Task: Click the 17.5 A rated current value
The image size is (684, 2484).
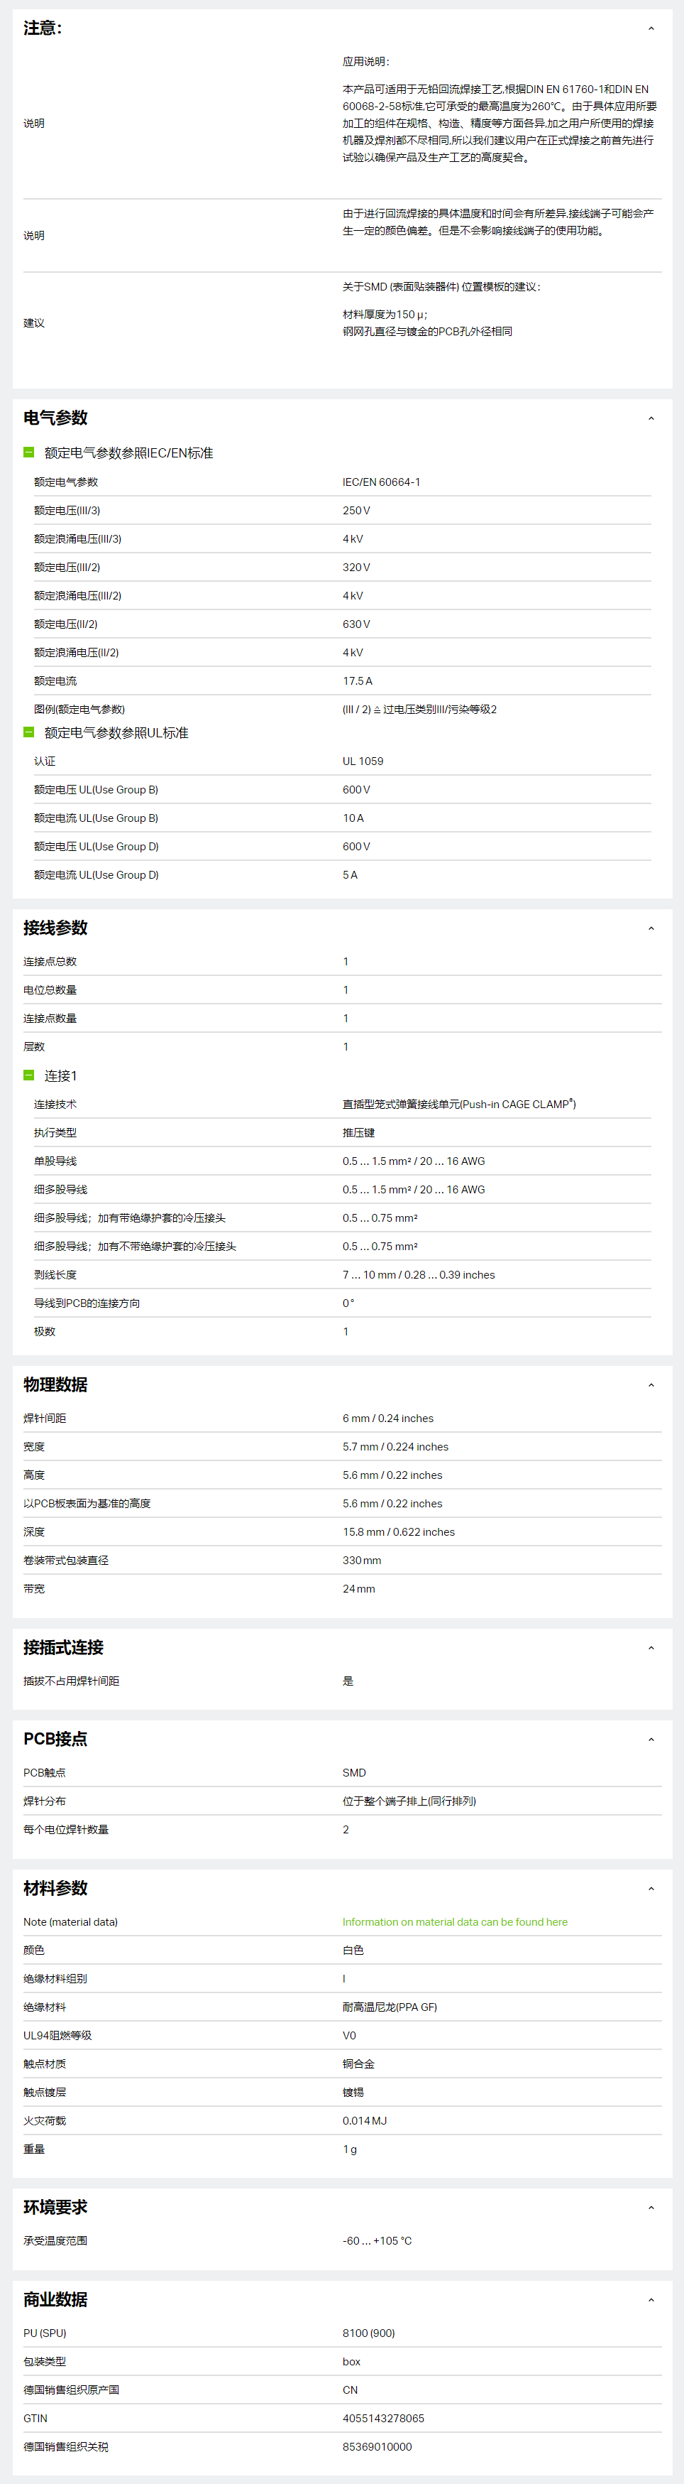Action: 358,680
